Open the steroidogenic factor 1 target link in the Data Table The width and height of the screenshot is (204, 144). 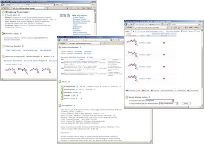[164, 34]
